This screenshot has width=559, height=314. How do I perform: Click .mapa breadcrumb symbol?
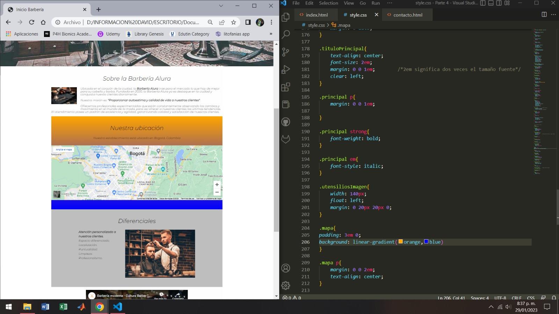(341, 25)
